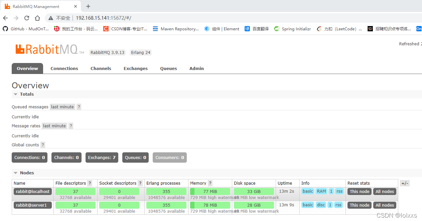
Task: Close the RabbitMQ Management tab
Action: click(76, 6)
